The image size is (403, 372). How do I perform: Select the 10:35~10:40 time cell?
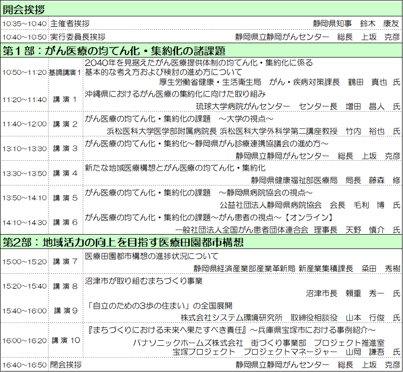24,23
